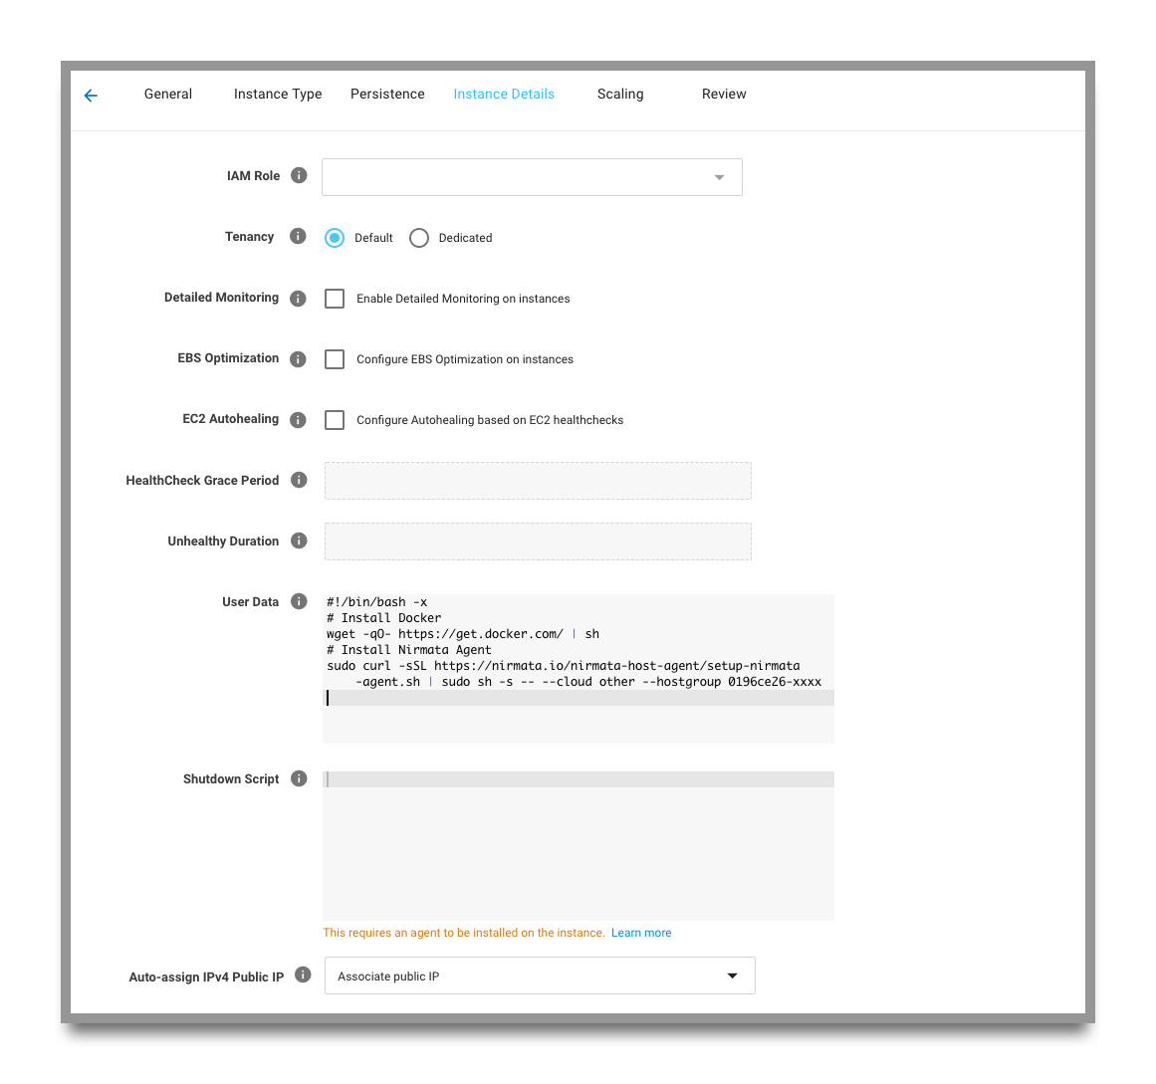Click the wget get.docker.com line
Viewport: 1156px width, 1084px height.
[x=463, y=634]
